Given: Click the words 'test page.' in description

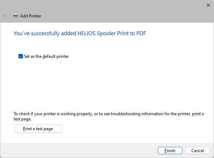Looking at the screenshot, I should pos(22,119).
